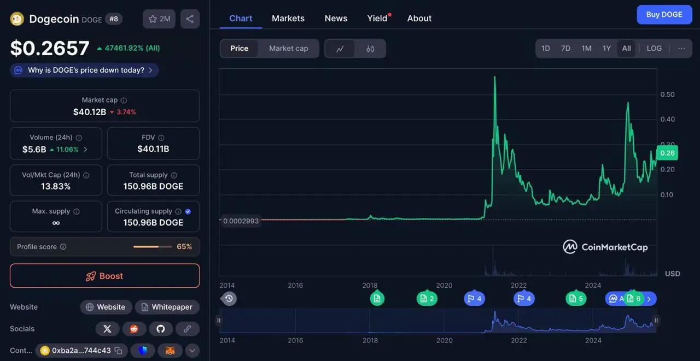Switch to candlestick chart view
The width and height of the screenshot is (700, 361).
pyautogui.click(x=370, y=49)
